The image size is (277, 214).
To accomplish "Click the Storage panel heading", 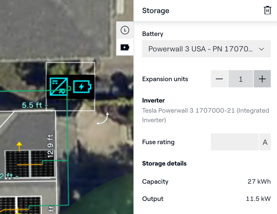I will pos(155,11).
